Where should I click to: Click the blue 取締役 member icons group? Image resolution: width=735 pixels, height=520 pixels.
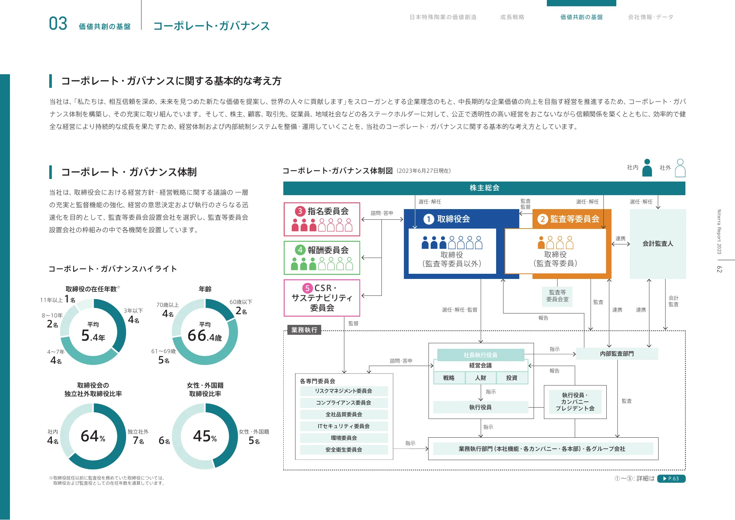coord(452,242)
